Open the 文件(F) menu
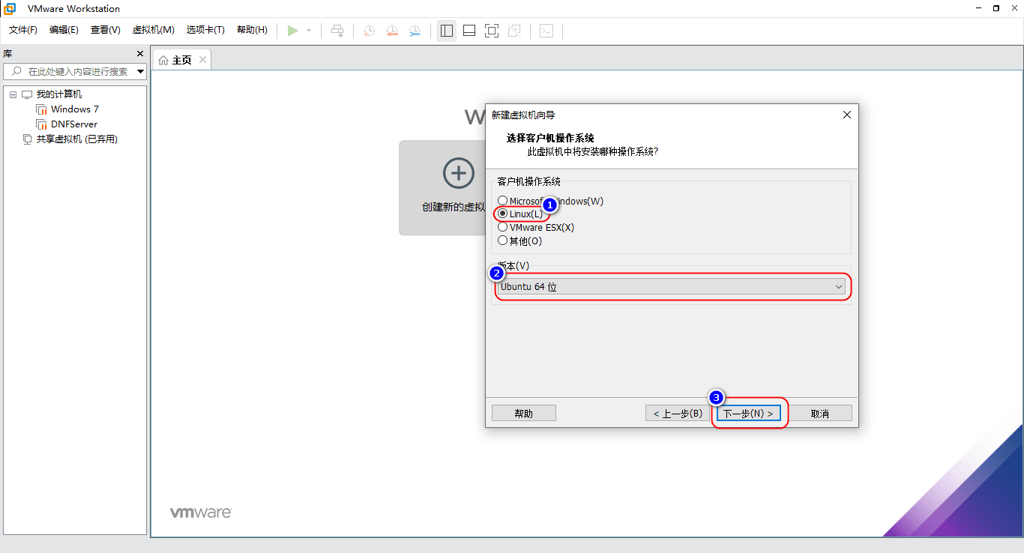1024x553 pixels. click(23, 30)
